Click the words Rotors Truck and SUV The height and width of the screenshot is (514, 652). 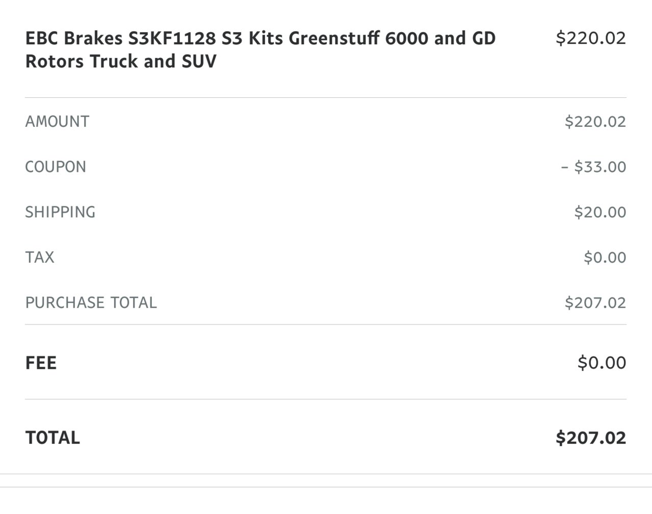point(121,61)
